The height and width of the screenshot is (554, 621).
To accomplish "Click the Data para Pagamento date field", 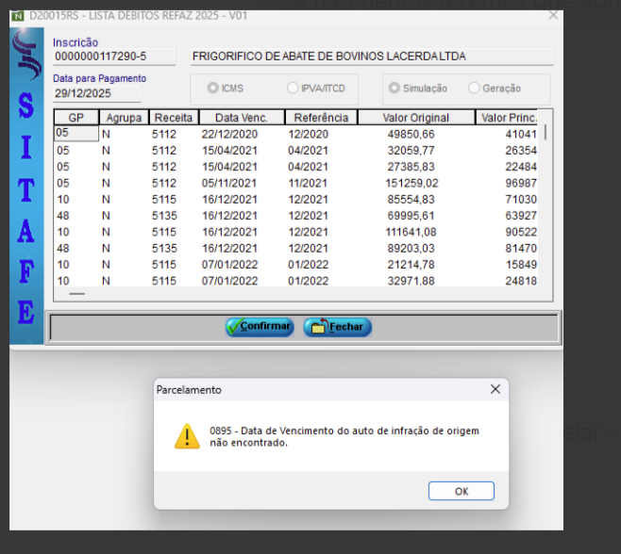I will 96,93.
